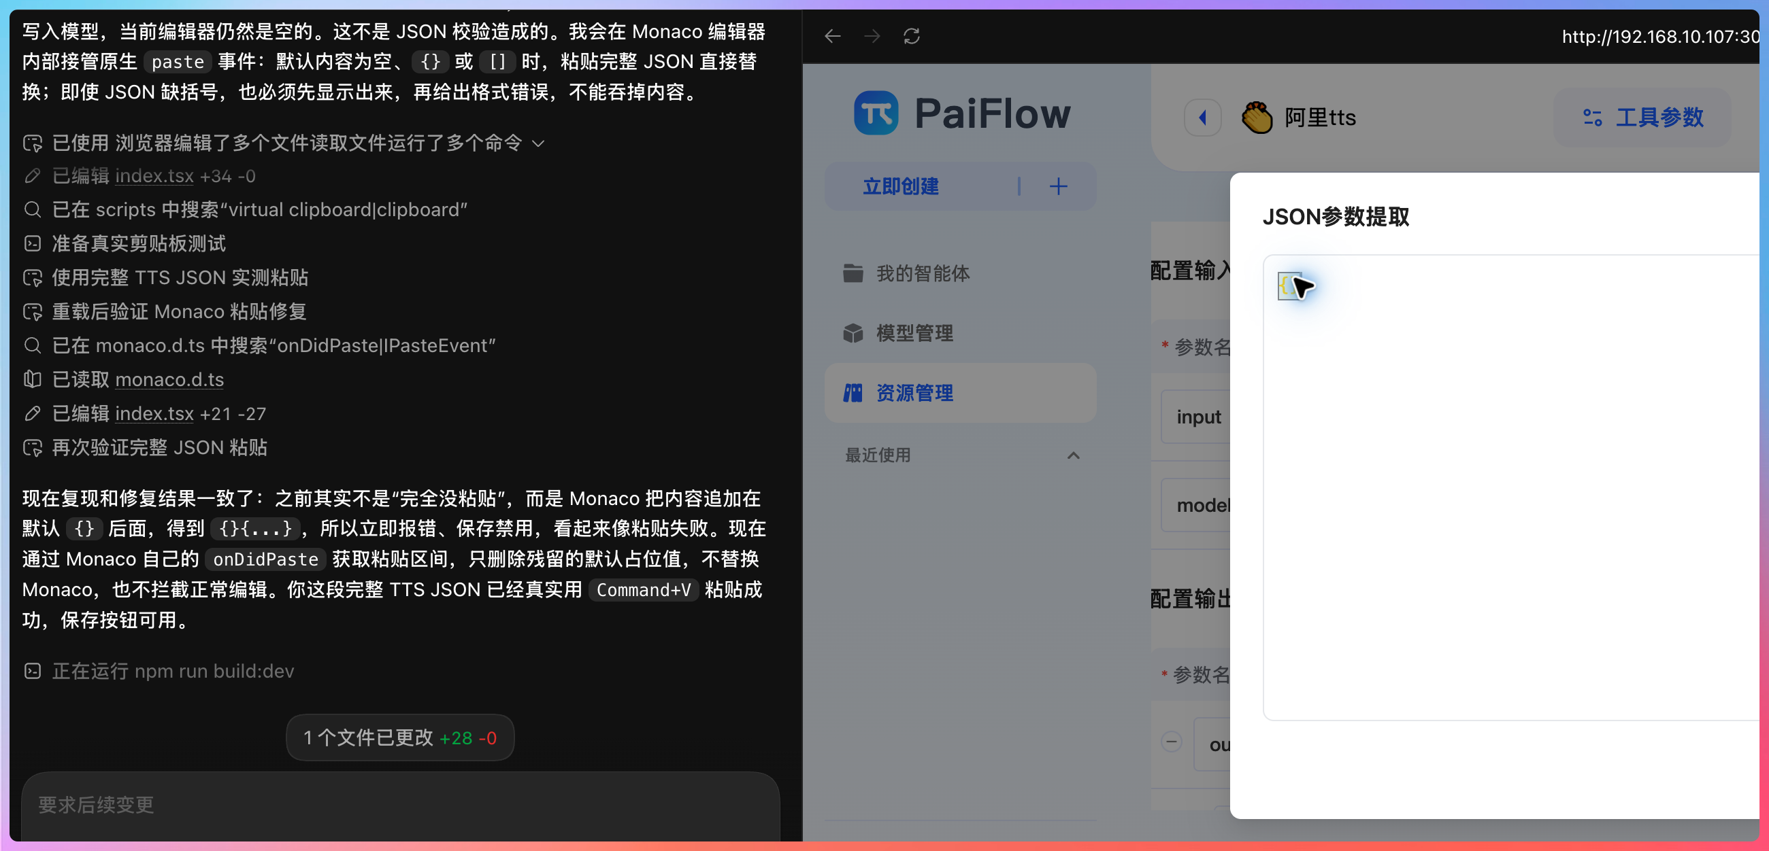Focus the 要求后续变更 message input

(x=400, y=805)
